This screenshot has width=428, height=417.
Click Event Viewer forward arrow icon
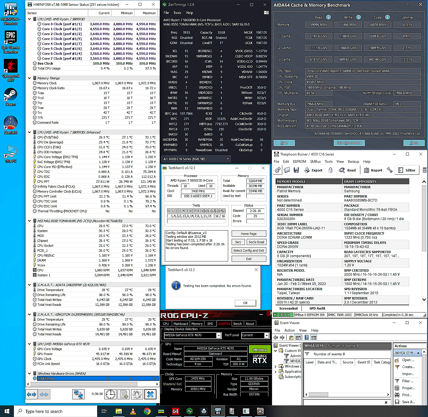(282, 337)
